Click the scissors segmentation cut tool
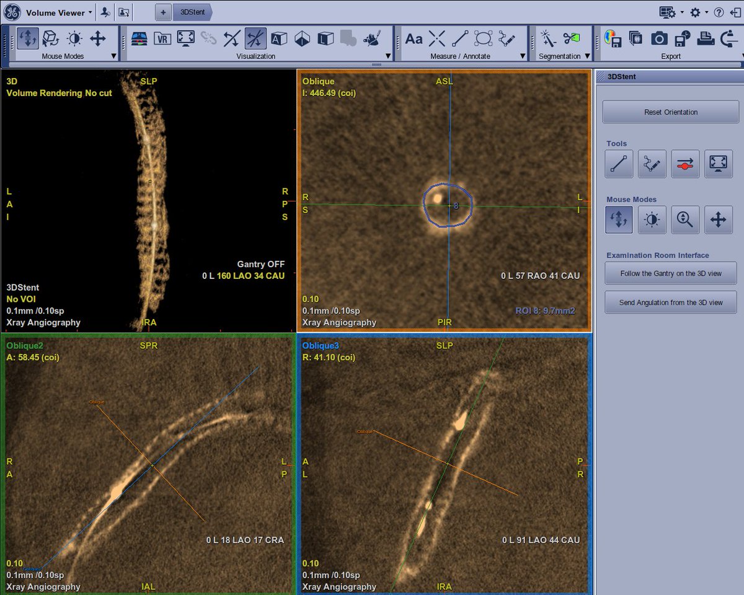744x595 pixels. coord(570,39)
